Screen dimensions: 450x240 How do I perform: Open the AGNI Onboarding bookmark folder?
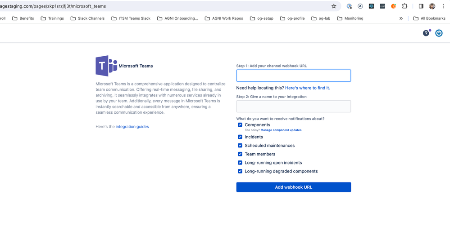coord(177,18)
